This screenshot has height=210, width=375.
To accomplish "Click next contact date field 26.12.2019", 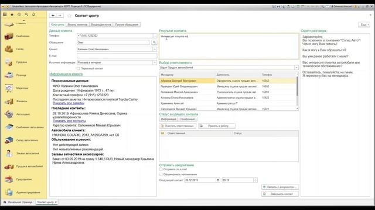I will point(200,180).
